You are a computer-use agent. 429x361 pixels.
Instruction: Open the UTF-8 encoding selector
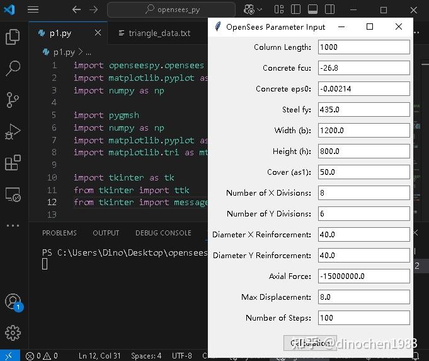click(182, 356)
